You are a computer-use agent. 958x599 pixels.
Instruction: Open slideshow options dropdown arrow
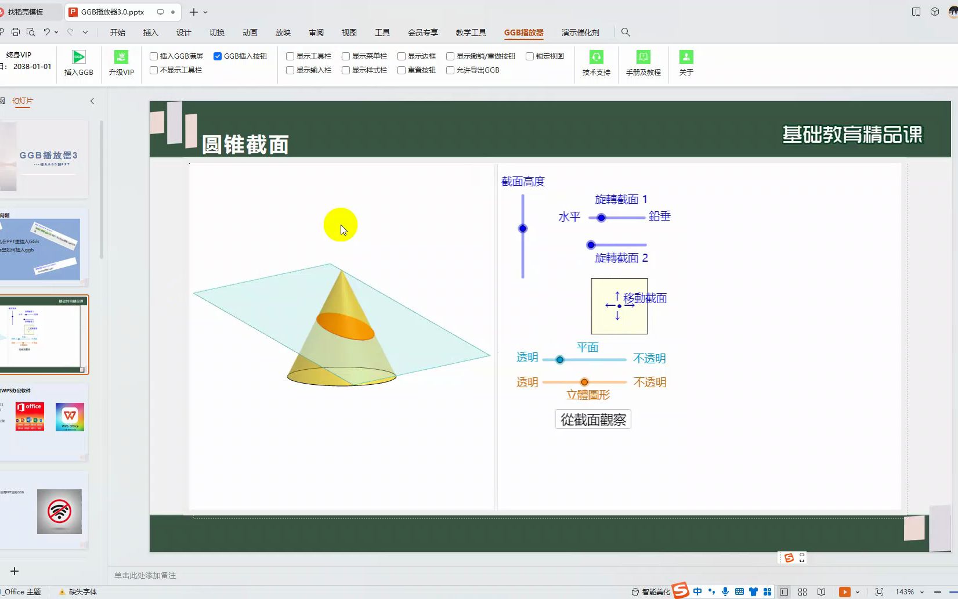tap(857, 592)
